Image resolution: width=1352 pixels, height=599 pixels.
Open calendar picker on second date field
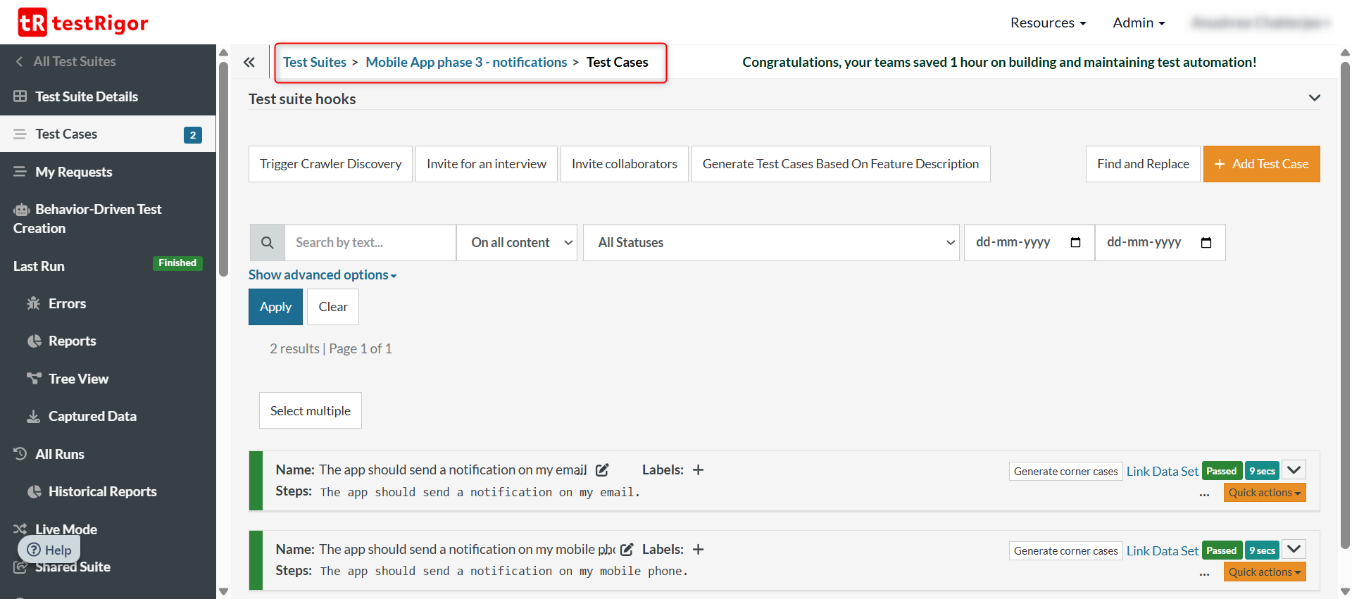(1206, 243)
